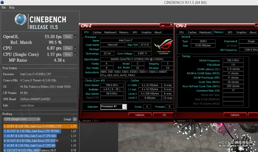The image size is (258, 152).
Task: Run the OpenGL benchmark
Action: (68, 37)
